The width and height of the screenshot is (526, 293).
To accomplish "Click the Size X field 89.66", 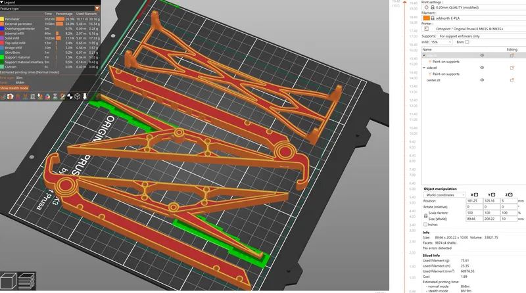I will [474, 219].
